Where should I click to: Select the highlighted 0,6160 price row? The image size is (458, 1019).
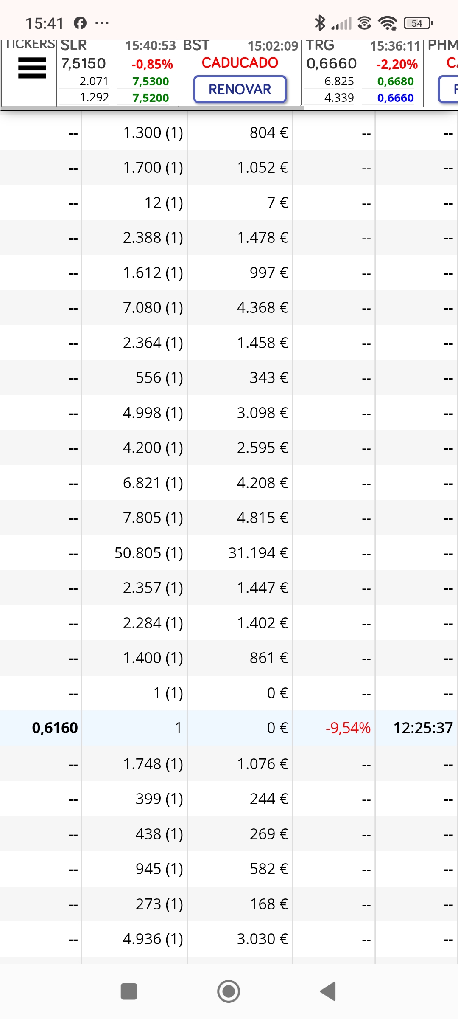click(x=229, y=728)
